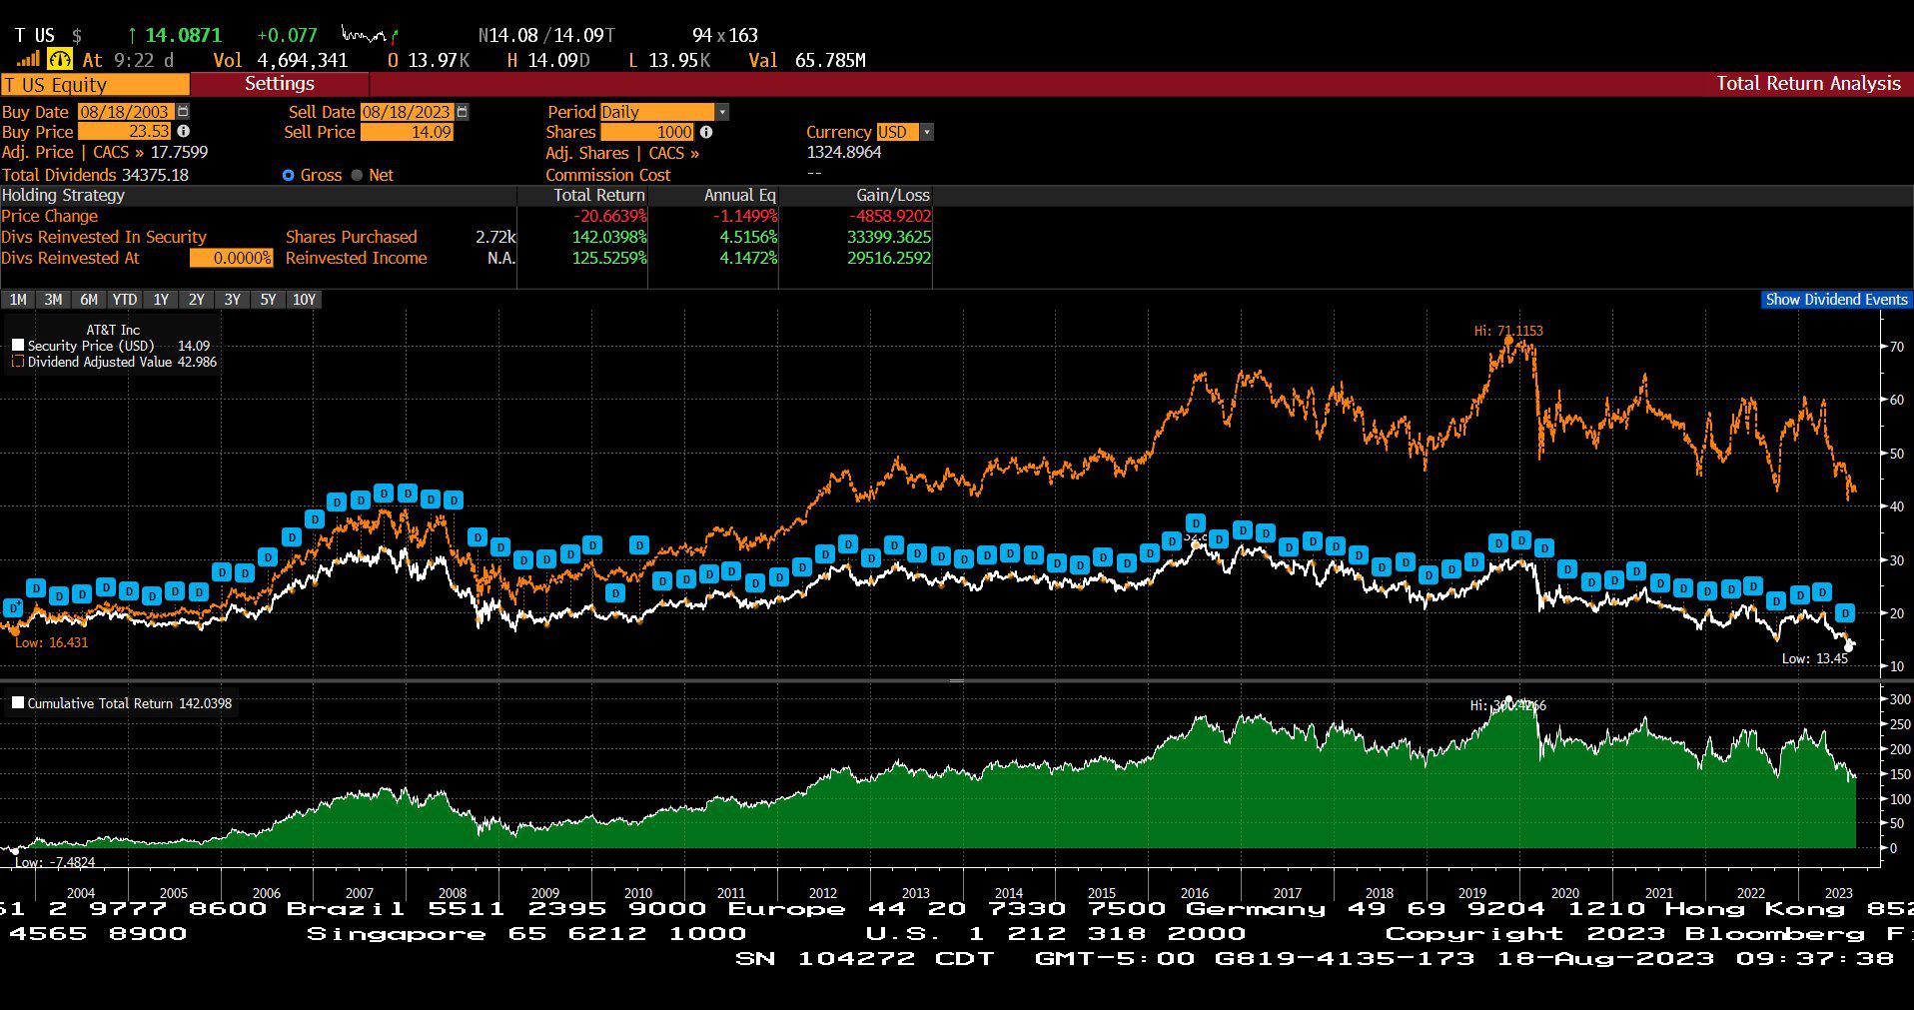
Task: Click Divs Reinvested In Security row label
Action: tap(104, 237)
